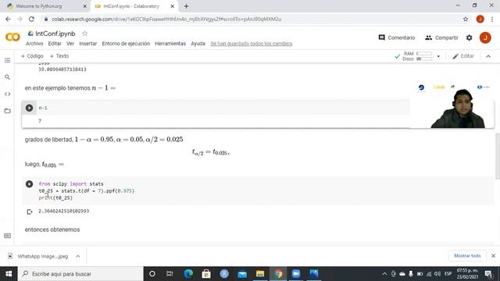This screenshot has height=281, width=500.
Task: Click Mostrar todo downloads link
Action: point(467,256)
